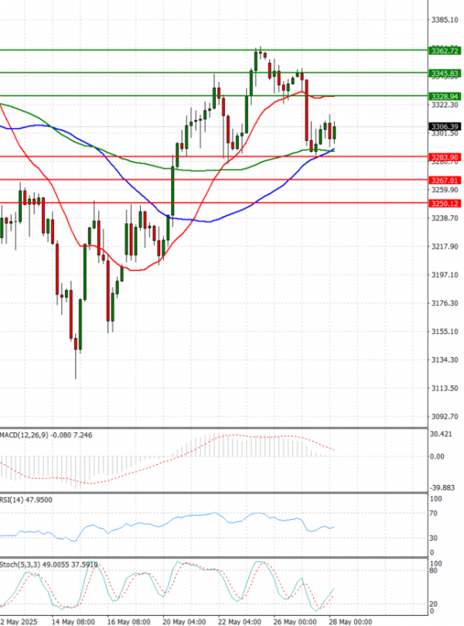Click the 3345.83 green price label
Screen dimensions: 464x626
pyautogui.click(x=445, y=74)
